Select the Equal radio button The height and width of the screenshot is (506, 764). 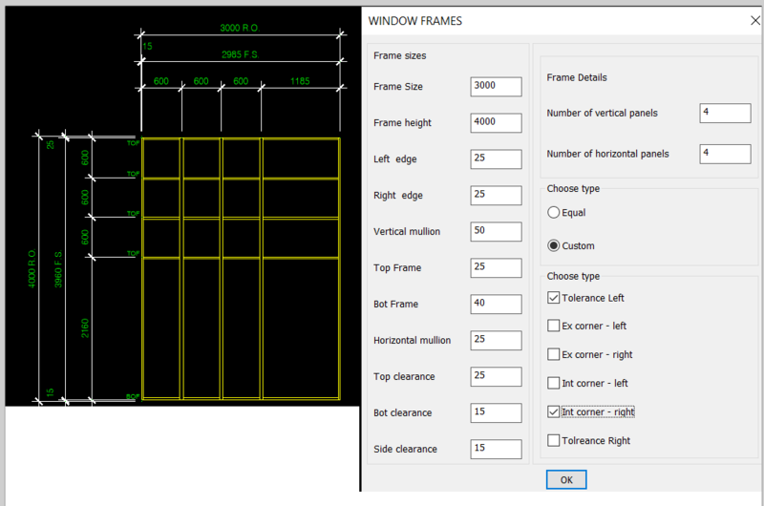pos(554,213)
